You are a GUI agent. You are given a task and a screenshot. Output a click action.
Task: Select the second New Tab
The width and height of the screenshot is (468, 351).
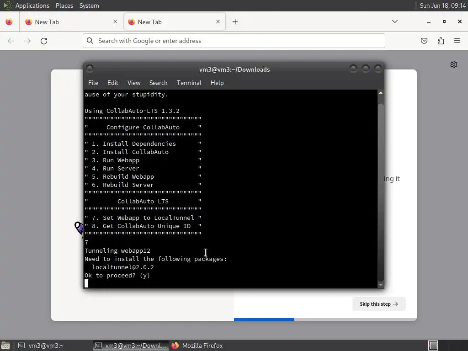[x=174, y=22]
